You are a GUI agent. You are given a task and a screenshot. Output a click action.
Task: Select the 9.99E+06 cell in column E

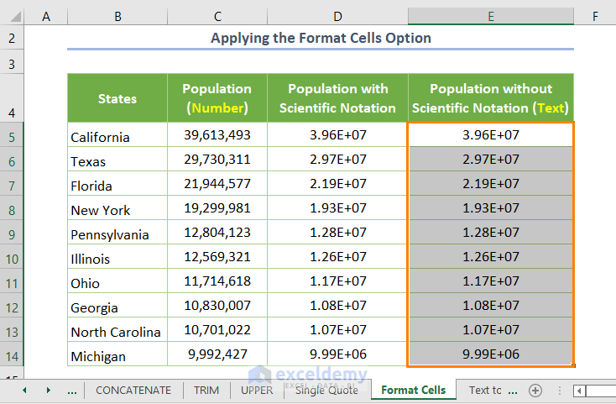491,354
